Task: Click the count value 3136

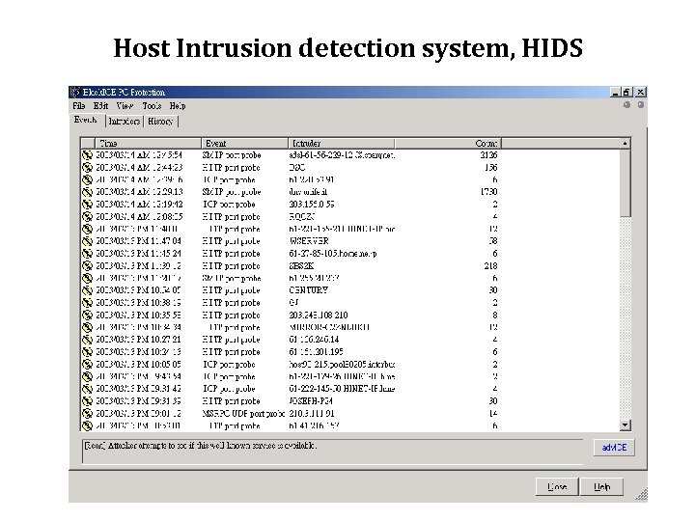Action: click(488, 155)
